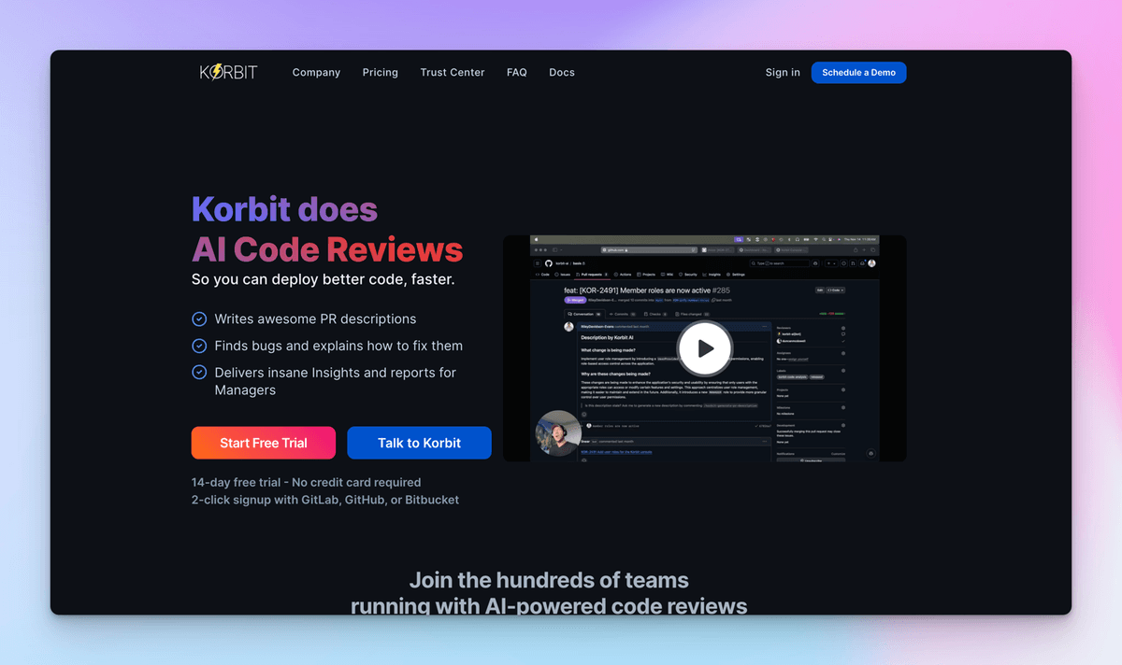Click the Sign in link

click(x=782, y=72)
